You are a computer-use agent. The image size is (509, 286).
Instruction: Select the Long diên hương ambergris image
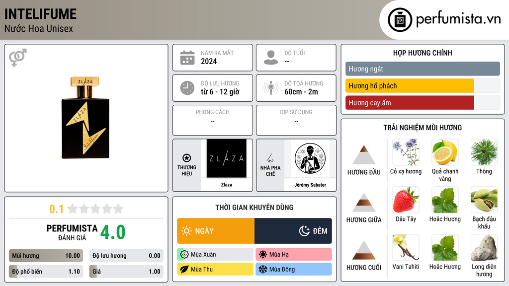(x=484, y=247)
